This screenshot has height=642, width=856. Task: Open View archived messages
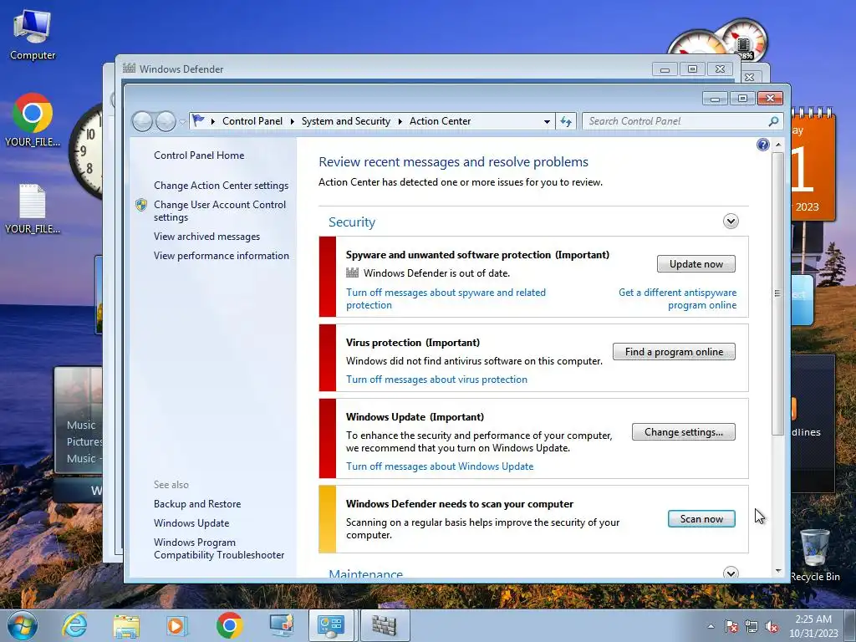coord(206,237)
